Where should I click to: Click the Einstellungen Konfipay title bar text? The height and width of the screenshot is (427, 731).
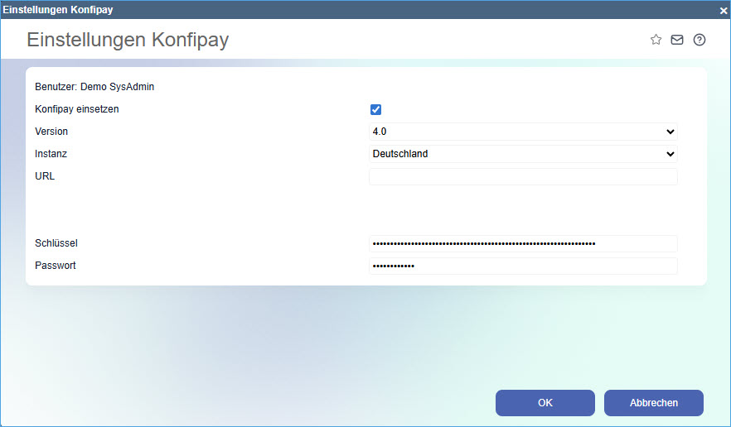(58, 10)
